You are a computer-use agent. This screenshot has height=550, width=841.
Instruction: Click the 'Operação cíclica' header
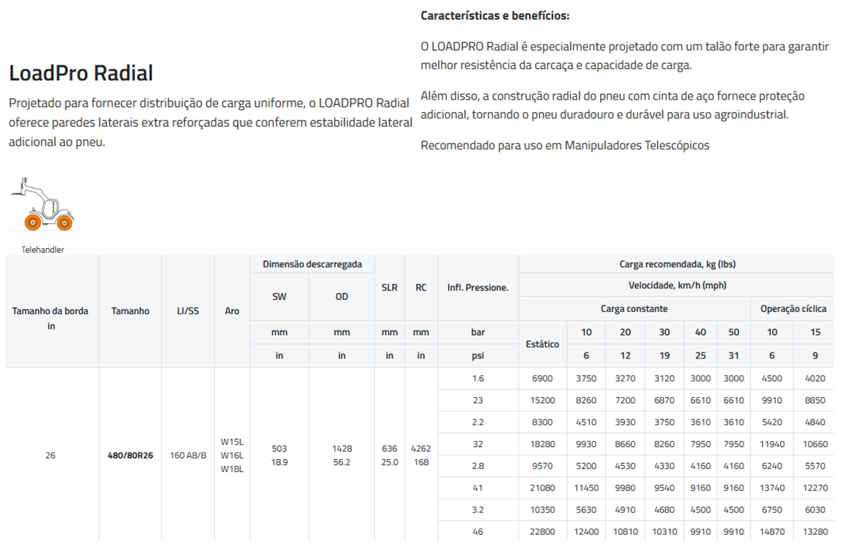click(x=793, y=308)
